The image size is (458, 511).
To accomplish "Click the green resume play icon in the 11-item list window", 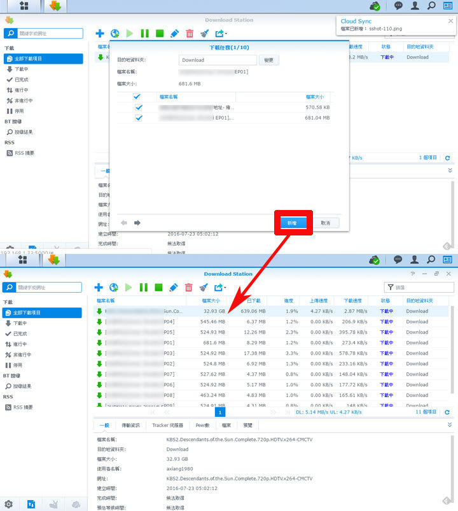I will click(x=128, y=288).
